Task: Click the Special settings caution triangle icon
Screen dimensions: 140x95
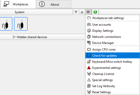Action: click(89, 80)
